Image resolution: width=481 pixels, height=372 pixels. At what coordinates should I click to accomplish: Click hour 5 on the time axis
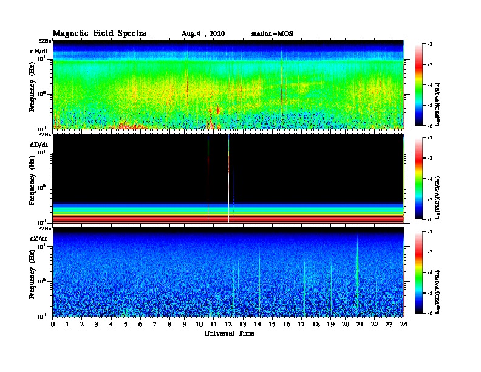click(x=126, y=324)
